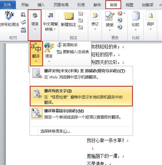
Task: Click the 比较 documents icon
Action: (136, 16)
